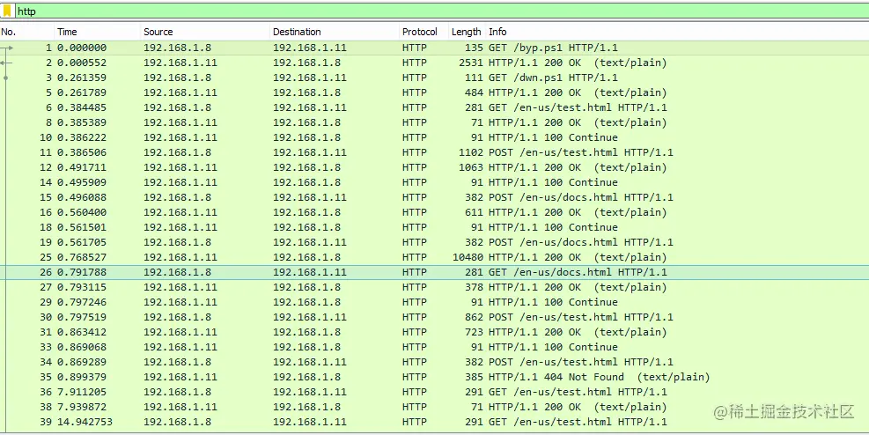Viewport: 869px width, 435px height.
Task: Select packet 19 POST /en-us/docs.html
Action: coord(435,242)
